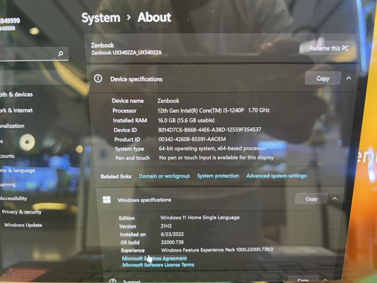Select the Processor value 12th Gen Intel Core i5-1240P
Viewport: 377px width, 283px height.
[213, 110]
